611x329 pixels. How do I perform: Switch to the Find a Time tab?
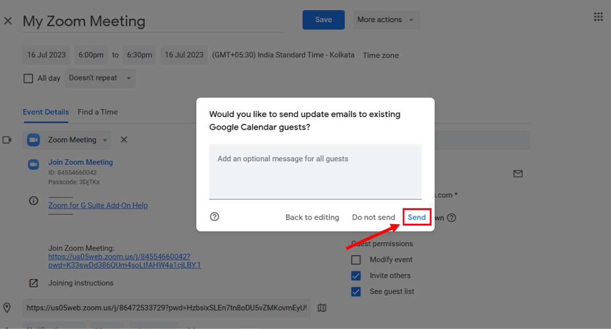coord(98,112)
